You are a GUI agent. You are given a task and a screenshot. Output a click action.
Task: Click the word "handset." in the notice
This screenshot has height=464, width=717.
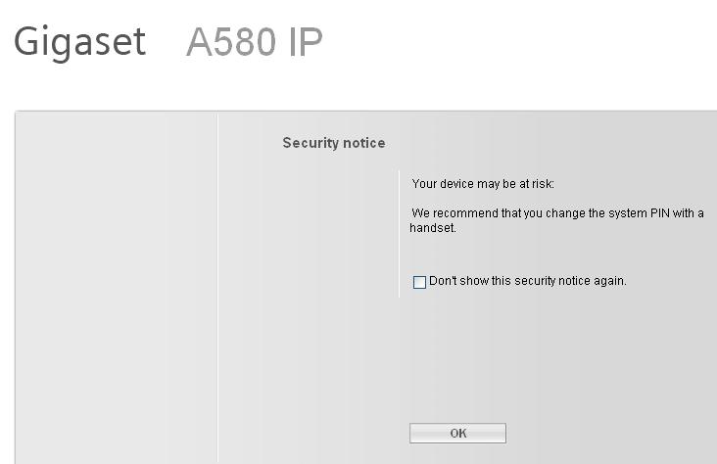[433, 228]
